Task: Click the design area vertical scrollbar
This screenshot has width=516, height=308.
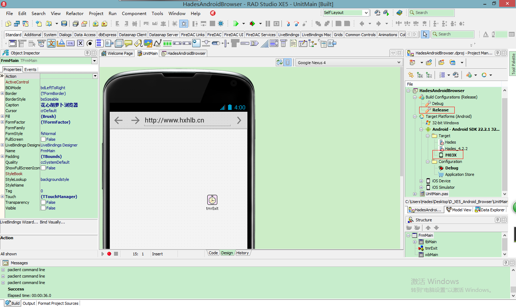Action: (x=402, y=122)
